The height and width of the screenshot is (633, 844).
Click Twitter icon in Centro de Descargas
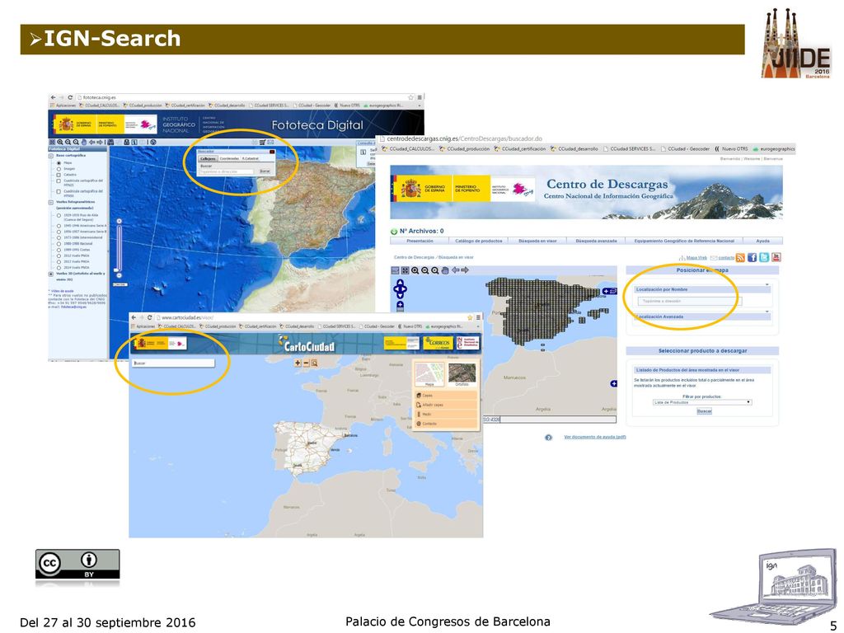click(x=764, y=258)
